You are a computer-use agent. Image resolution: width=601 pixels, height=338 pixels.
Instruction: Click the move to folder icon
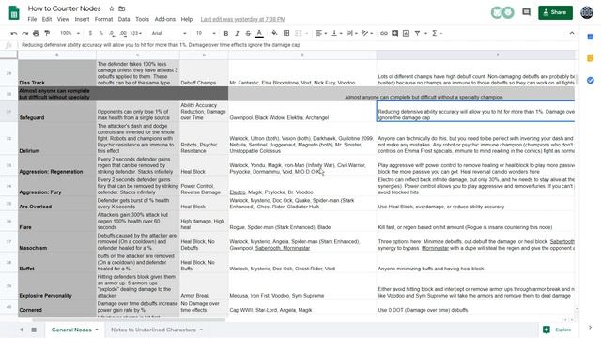121,8
